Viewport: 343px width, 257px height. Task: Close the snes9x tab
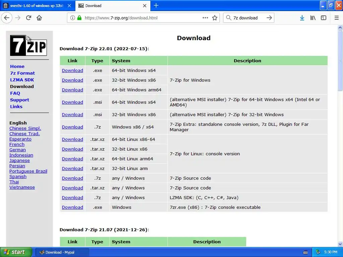[x=69, y=6]
